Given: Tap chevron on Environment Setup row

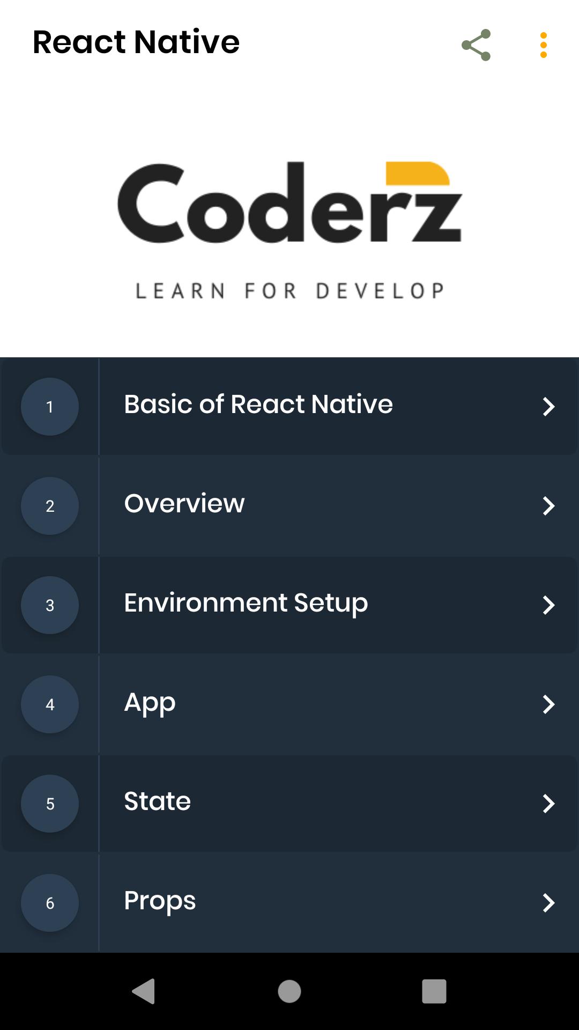Looking at the screenshot, I should coord(548,605).
